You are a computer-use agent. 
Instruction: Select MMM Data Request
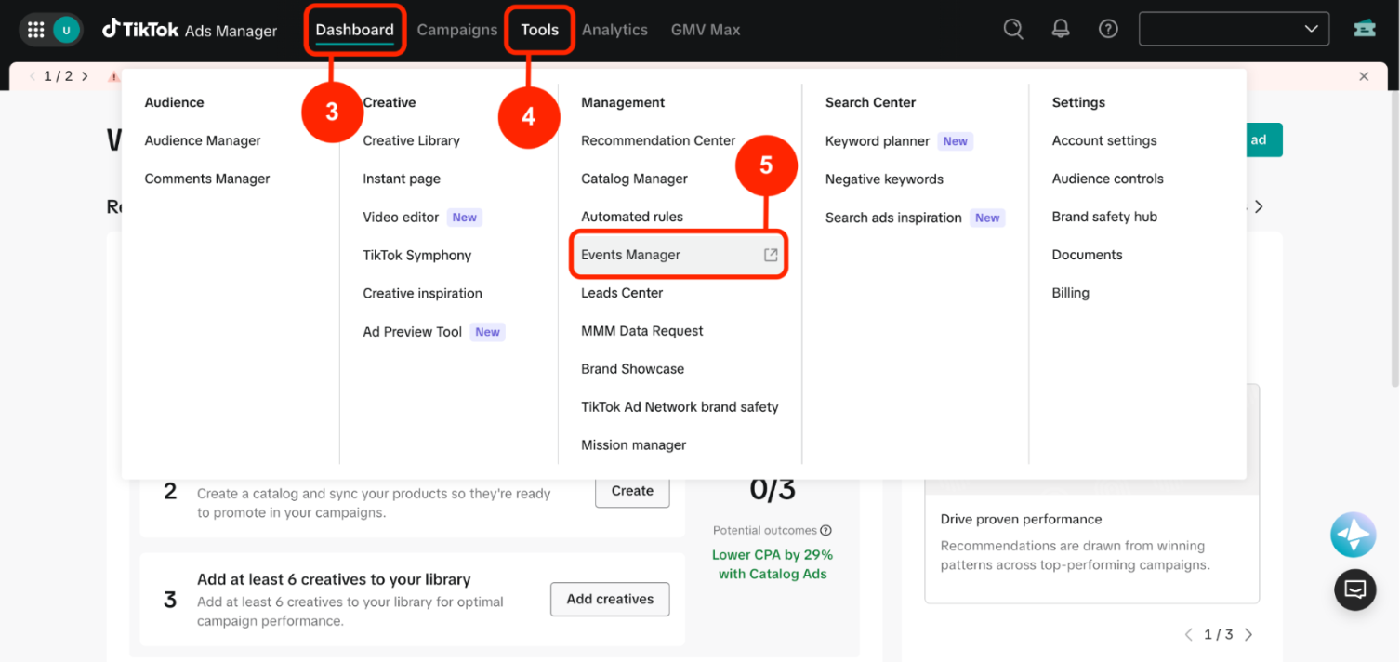tap(641, 331)
